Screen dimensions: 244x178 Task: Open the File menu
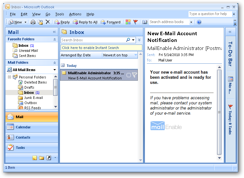click(x=13, y=14)
